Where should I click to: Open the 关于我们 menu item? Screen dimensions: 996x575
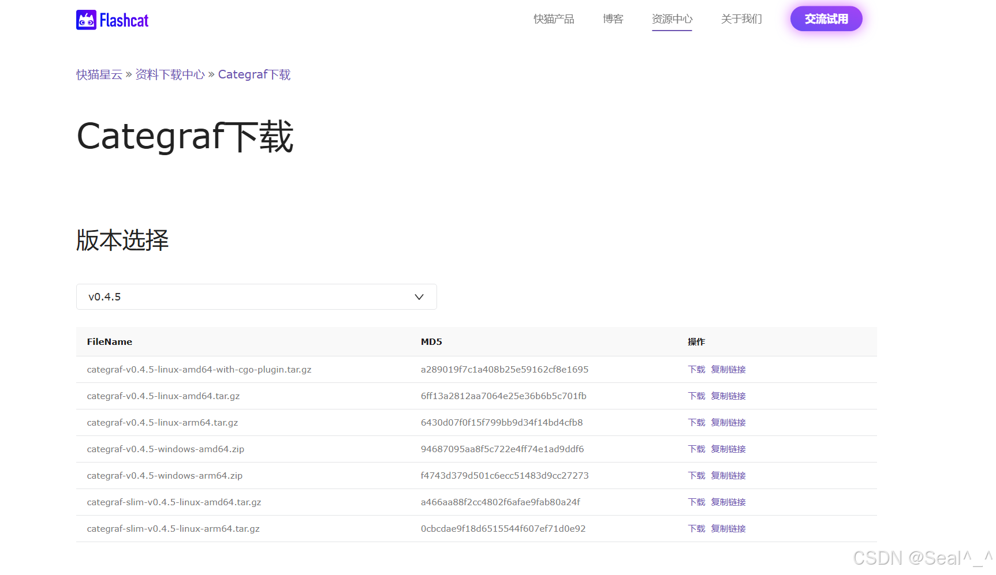pyautogui.click(x=741, y=19)
